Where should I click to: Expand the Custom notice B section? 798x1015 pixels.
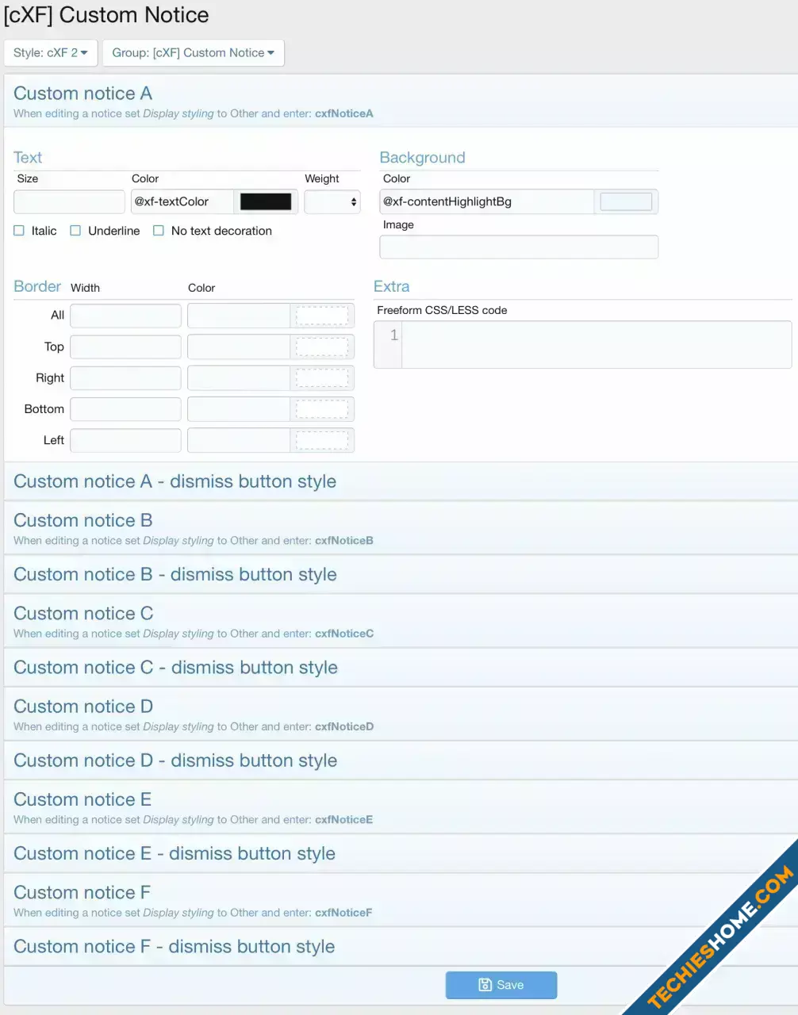(x=401, y=528)
